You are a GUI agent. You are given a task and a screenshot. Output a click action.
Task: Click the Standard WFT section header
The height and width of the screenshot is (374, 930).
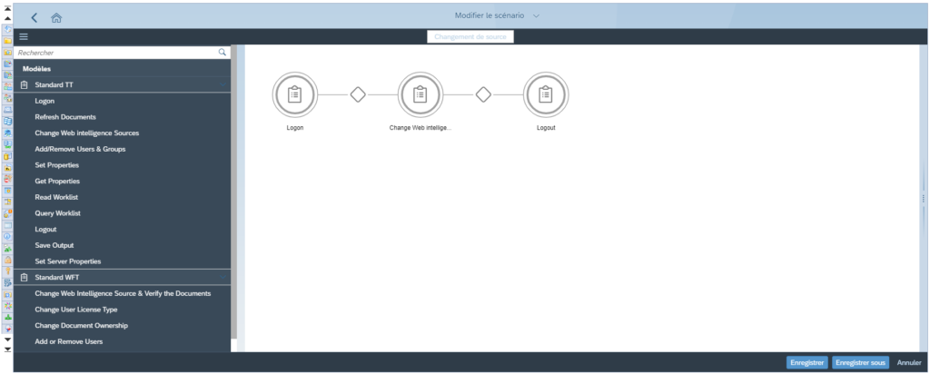click(123, 277)
